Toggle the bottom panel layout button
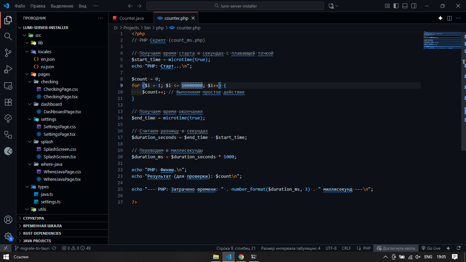Screen dimensions: 466x262 click(x=405, y=6)
